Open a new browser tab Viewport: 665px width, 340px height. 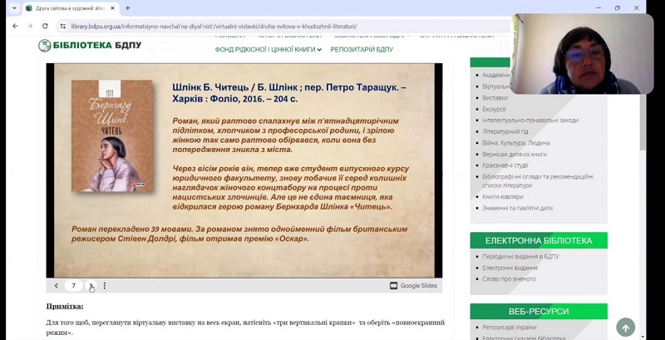pos(128,8)
